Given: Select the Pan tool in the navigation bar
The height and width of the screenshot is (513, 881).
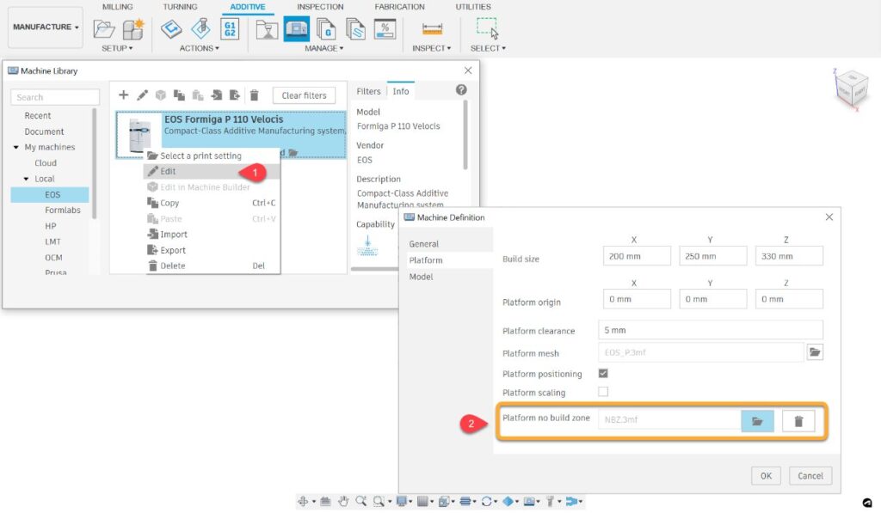Looking at the screenshot, I should click(x=342, y=500).
